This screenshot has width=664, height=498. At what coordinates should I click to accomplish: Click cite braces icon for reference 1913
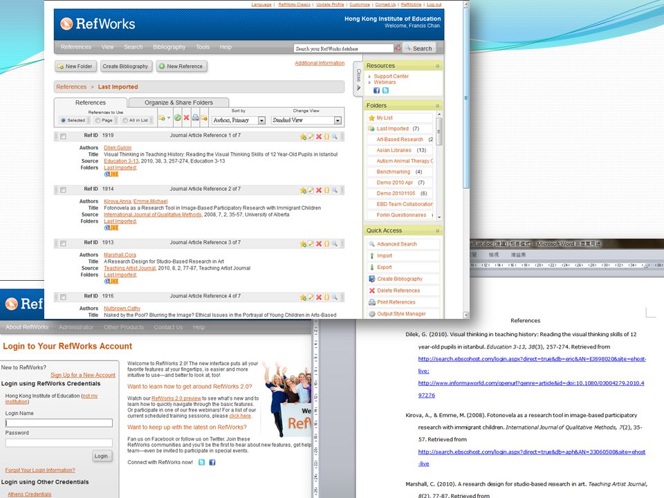click(x=326, y=244)
